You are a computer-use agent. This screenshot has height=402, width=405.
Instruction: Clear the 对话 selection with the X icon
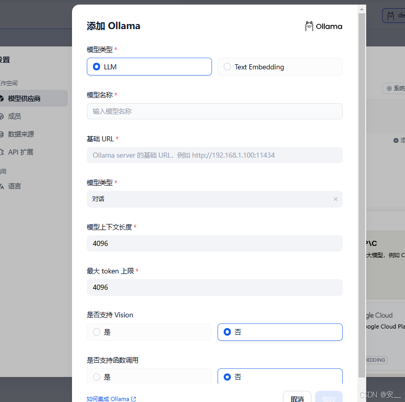pos(336,199)
